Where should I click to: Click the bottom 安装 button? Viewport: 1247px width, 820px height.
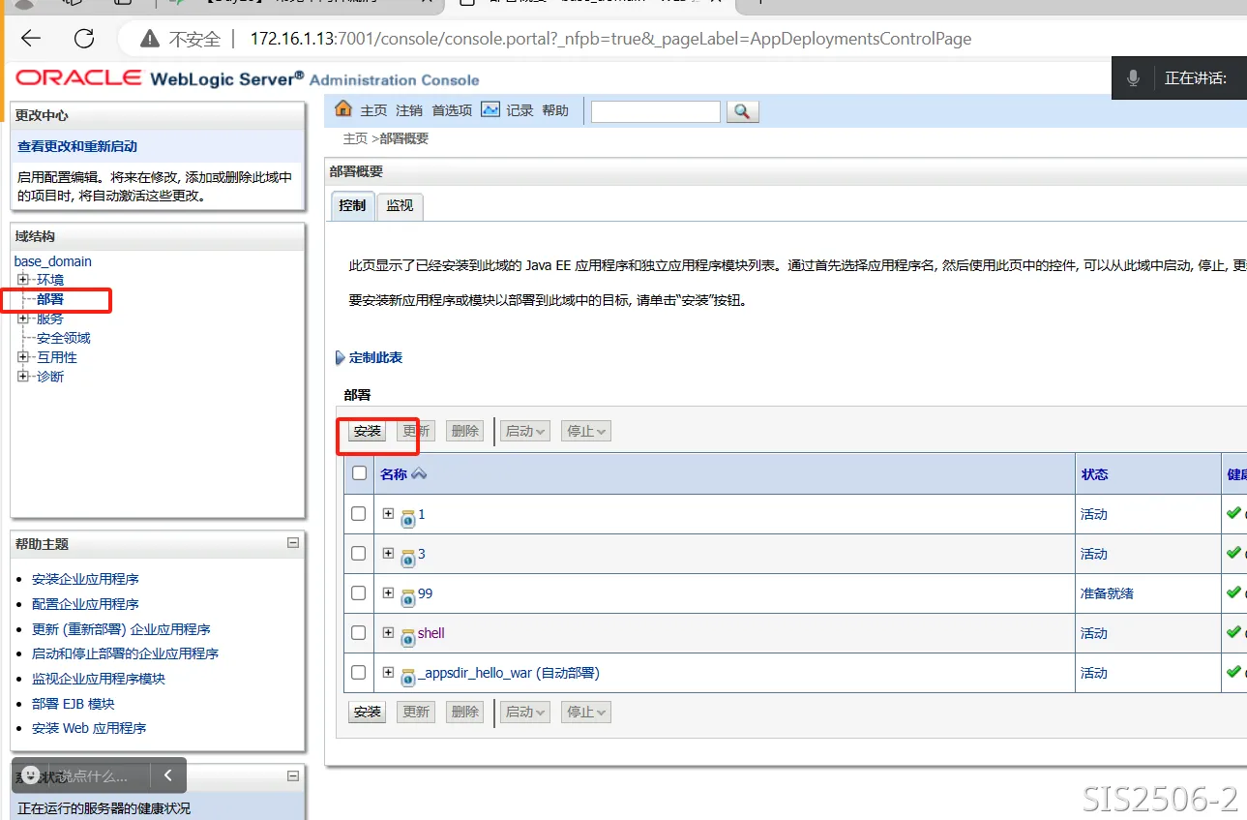(x=368, y=712)
